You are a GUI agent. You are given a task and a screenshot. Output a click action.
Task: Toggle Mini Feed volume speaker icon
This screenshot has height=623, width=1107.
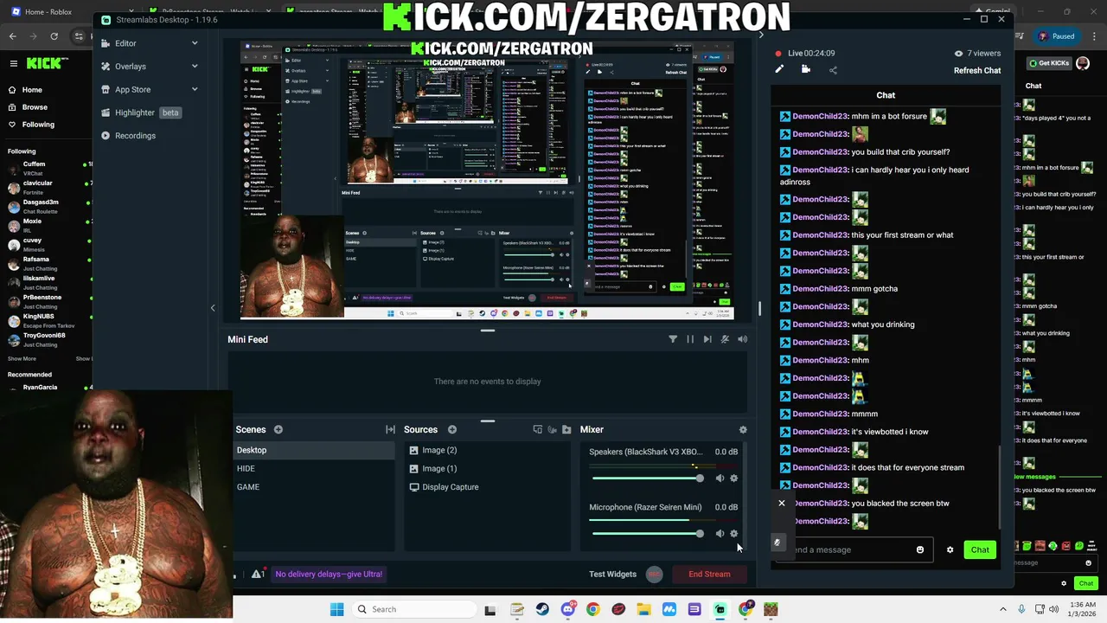[742, 339]
